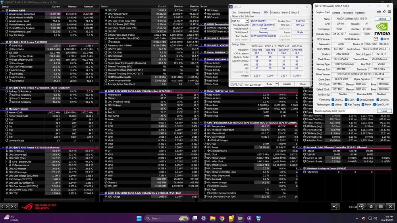The image size is (397, 223).
Task: Open the Sensors tab in GPU-Z
Action: click(336, 12)
